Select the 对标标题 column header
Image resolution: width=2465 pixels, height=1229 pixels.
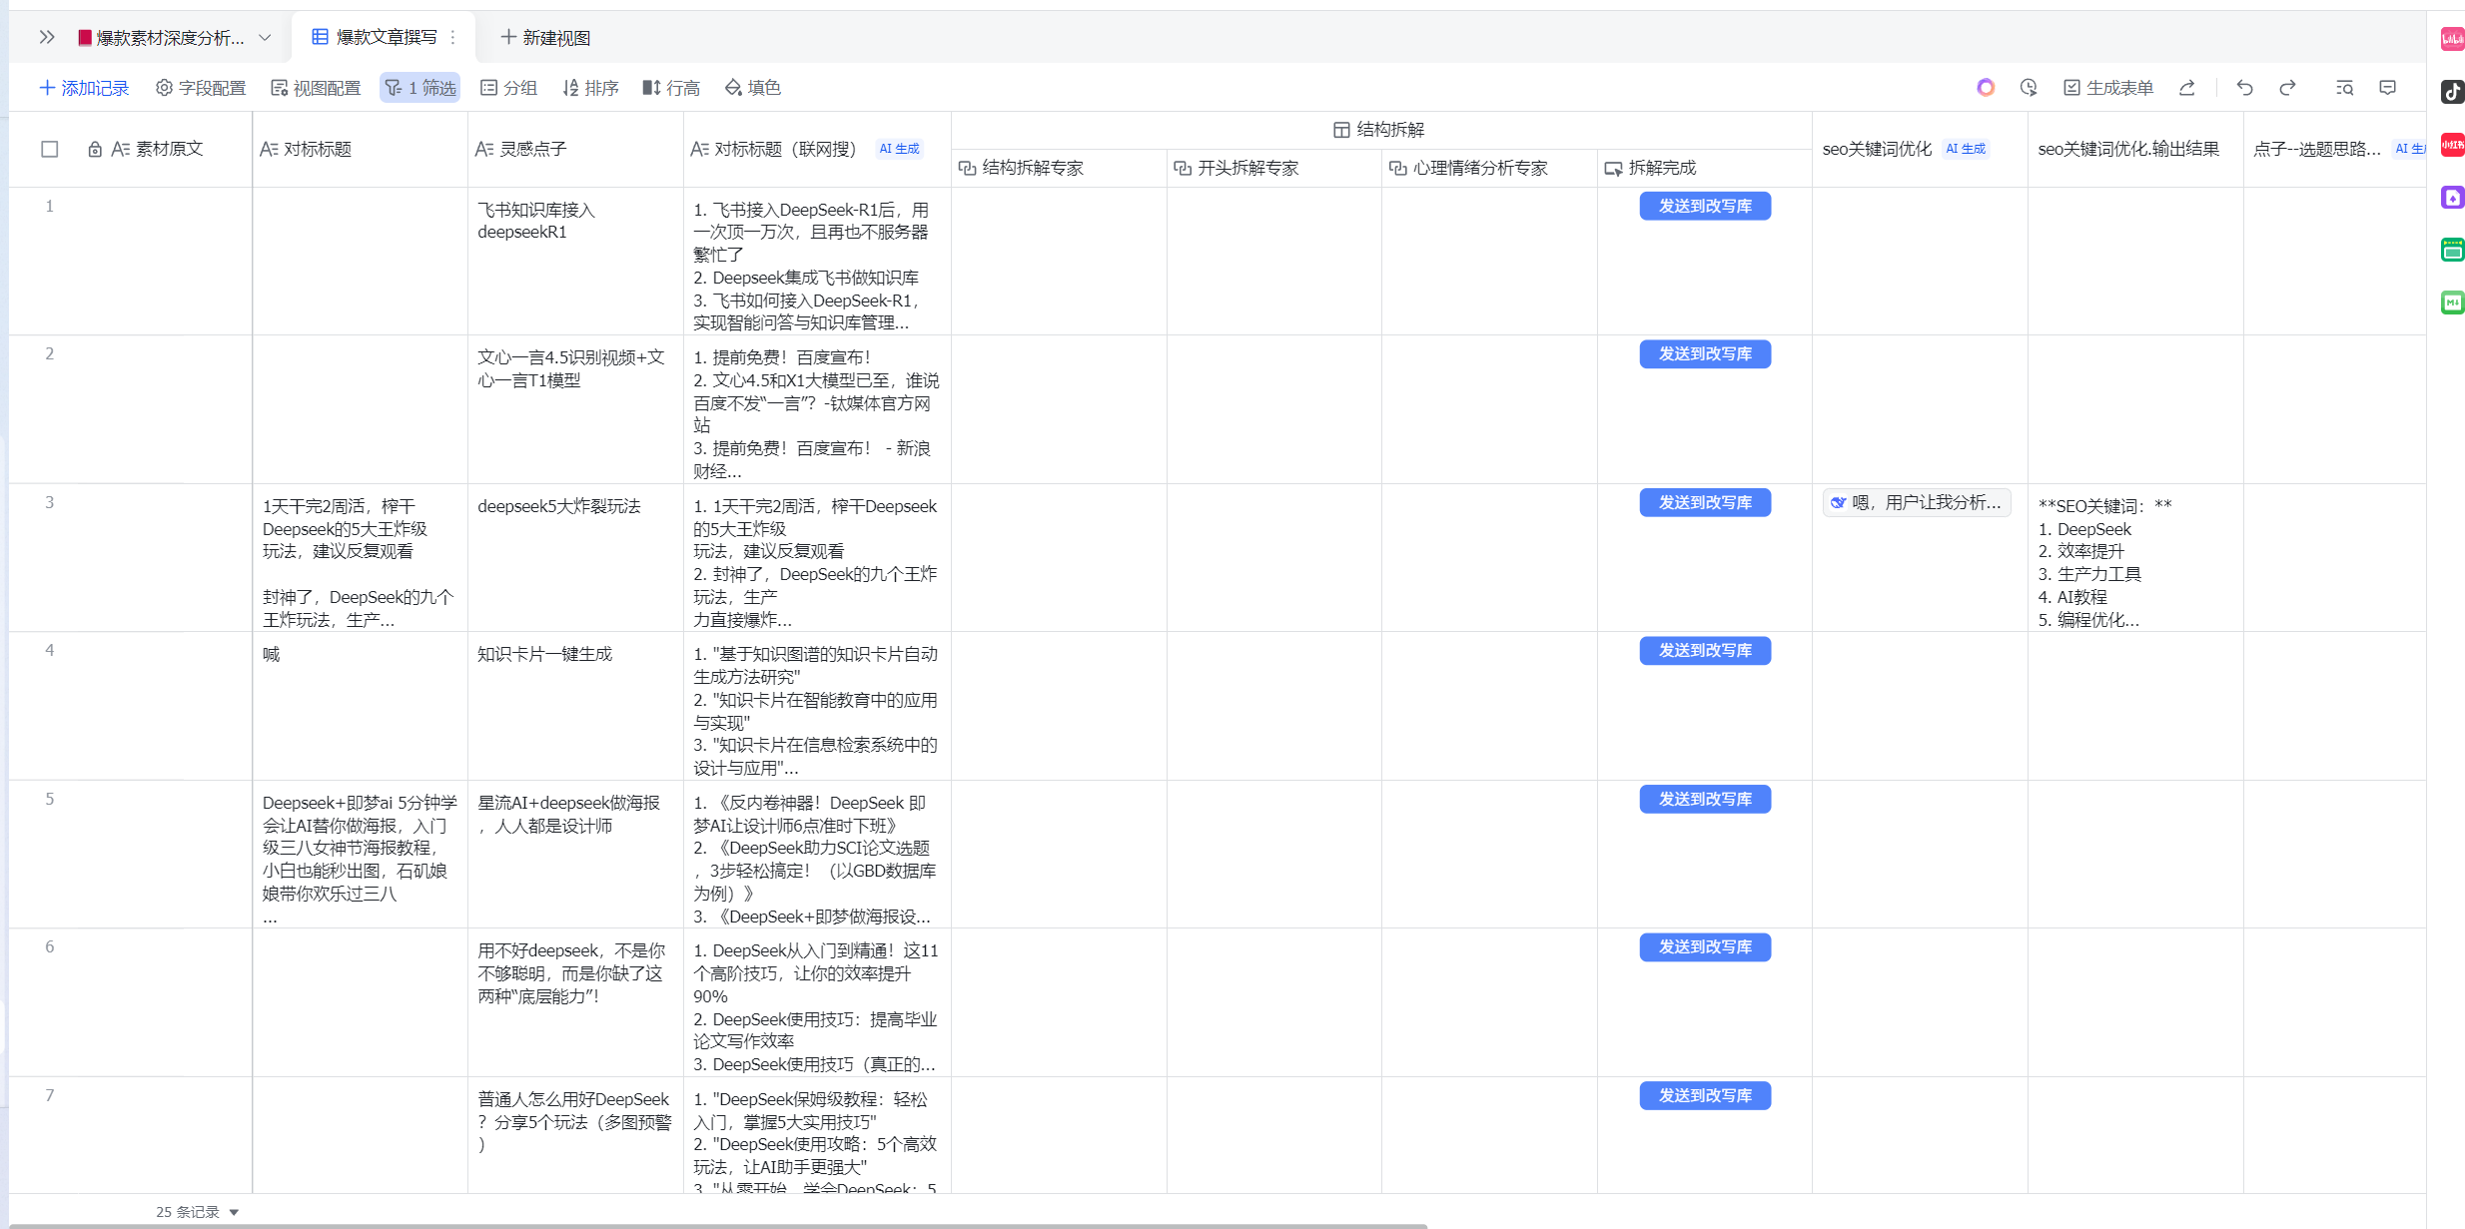coord(360,149)
